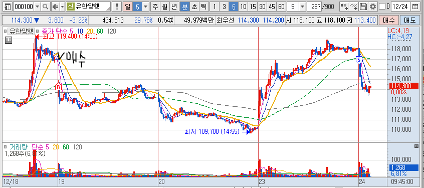This screenshot has width=424, height=188.
Task: Click the blue S sell marker on chart
Action: [359, 60]
